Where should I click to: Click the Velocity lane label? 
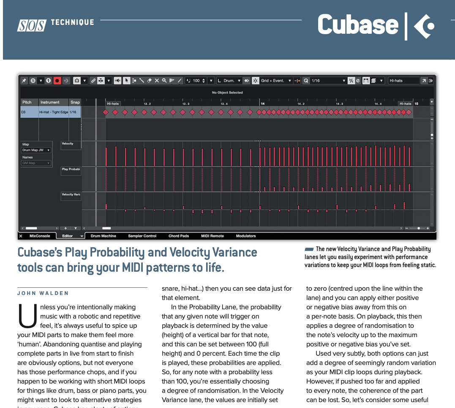[71, 145]
